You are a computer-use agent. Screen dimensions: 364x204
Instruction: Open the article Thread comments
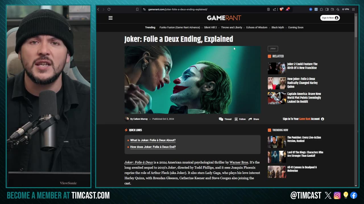click(225, 119)
